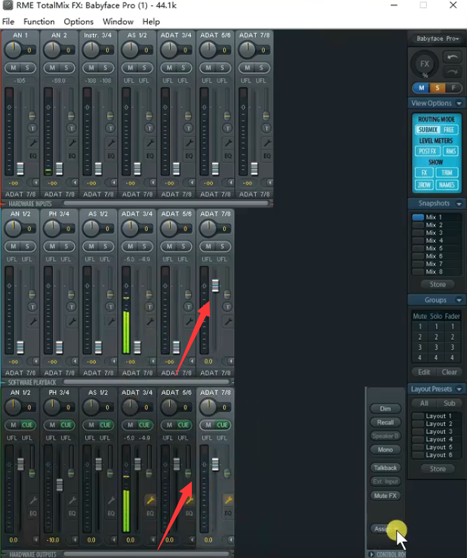
Task: Toggle CUE on PH 3/4 hardware output
Action: click(66, 425)
